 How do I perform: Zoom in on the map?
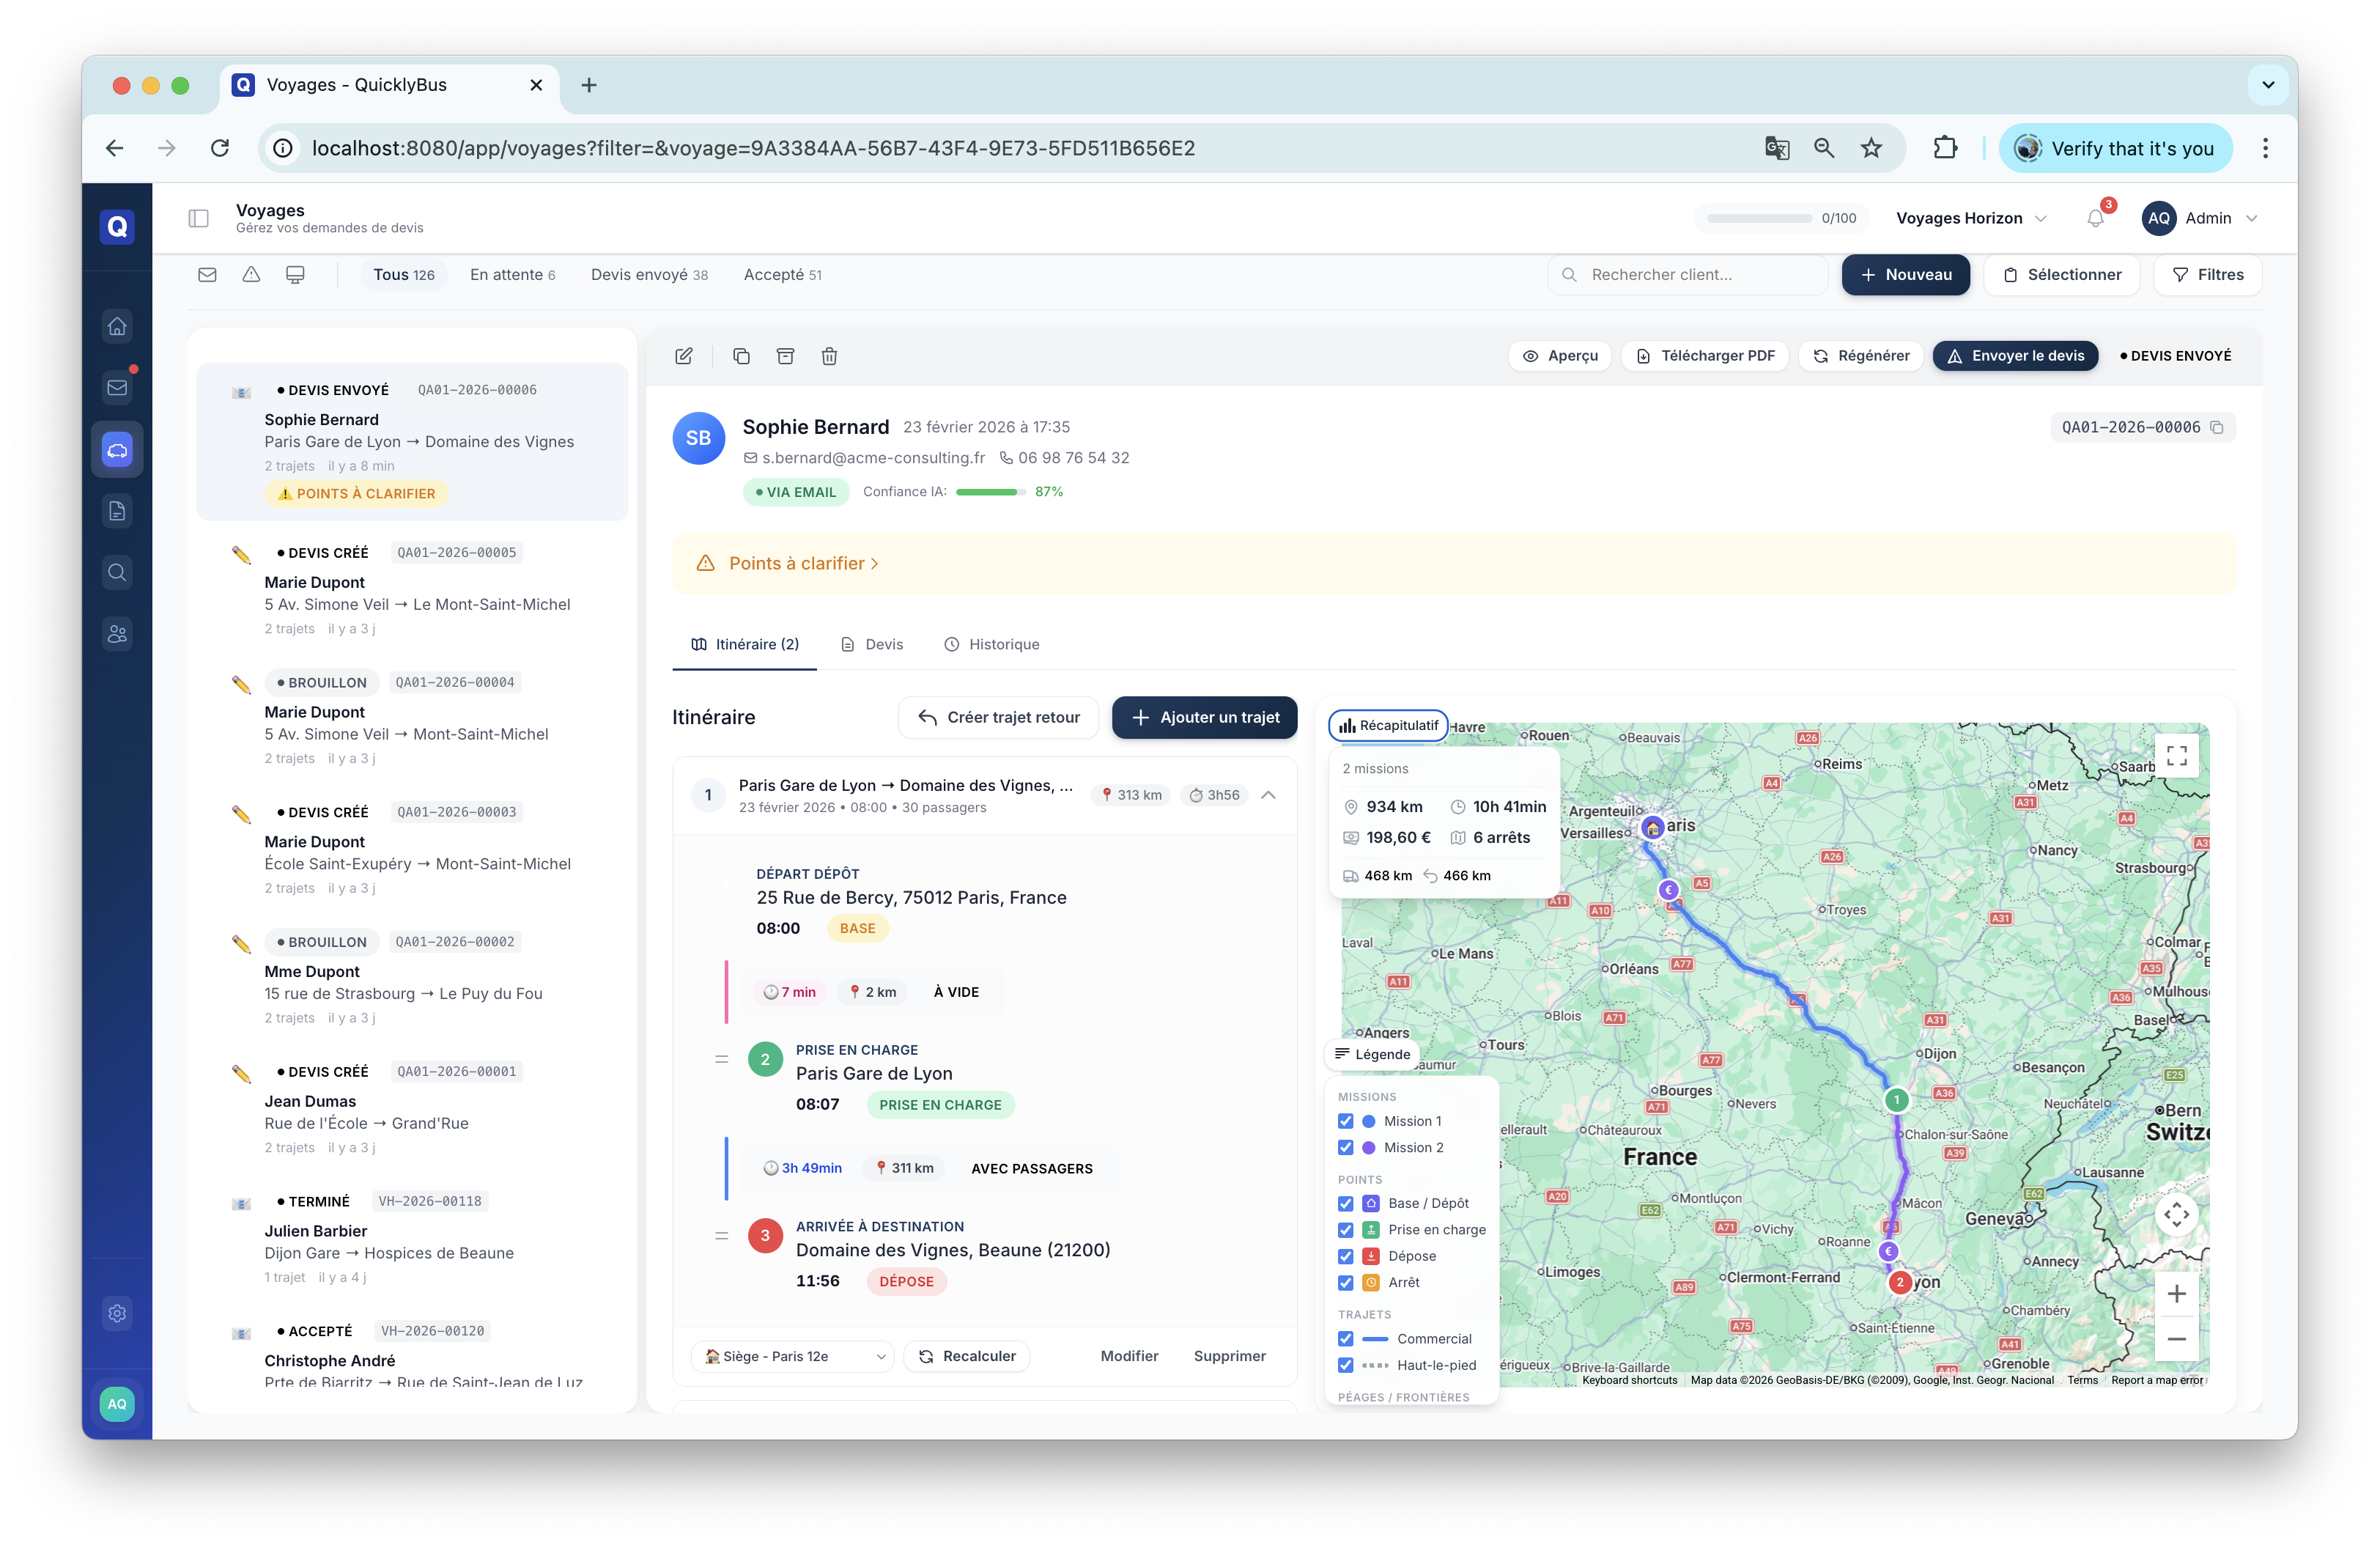(2176, 1294)
